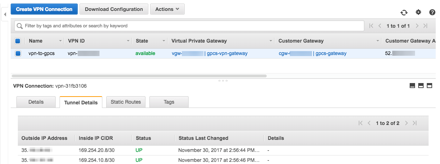
Task: Switch to the Details tab
Action: (36, 102)
